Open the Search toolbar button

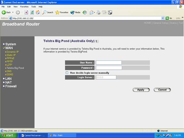coord(48,12)
